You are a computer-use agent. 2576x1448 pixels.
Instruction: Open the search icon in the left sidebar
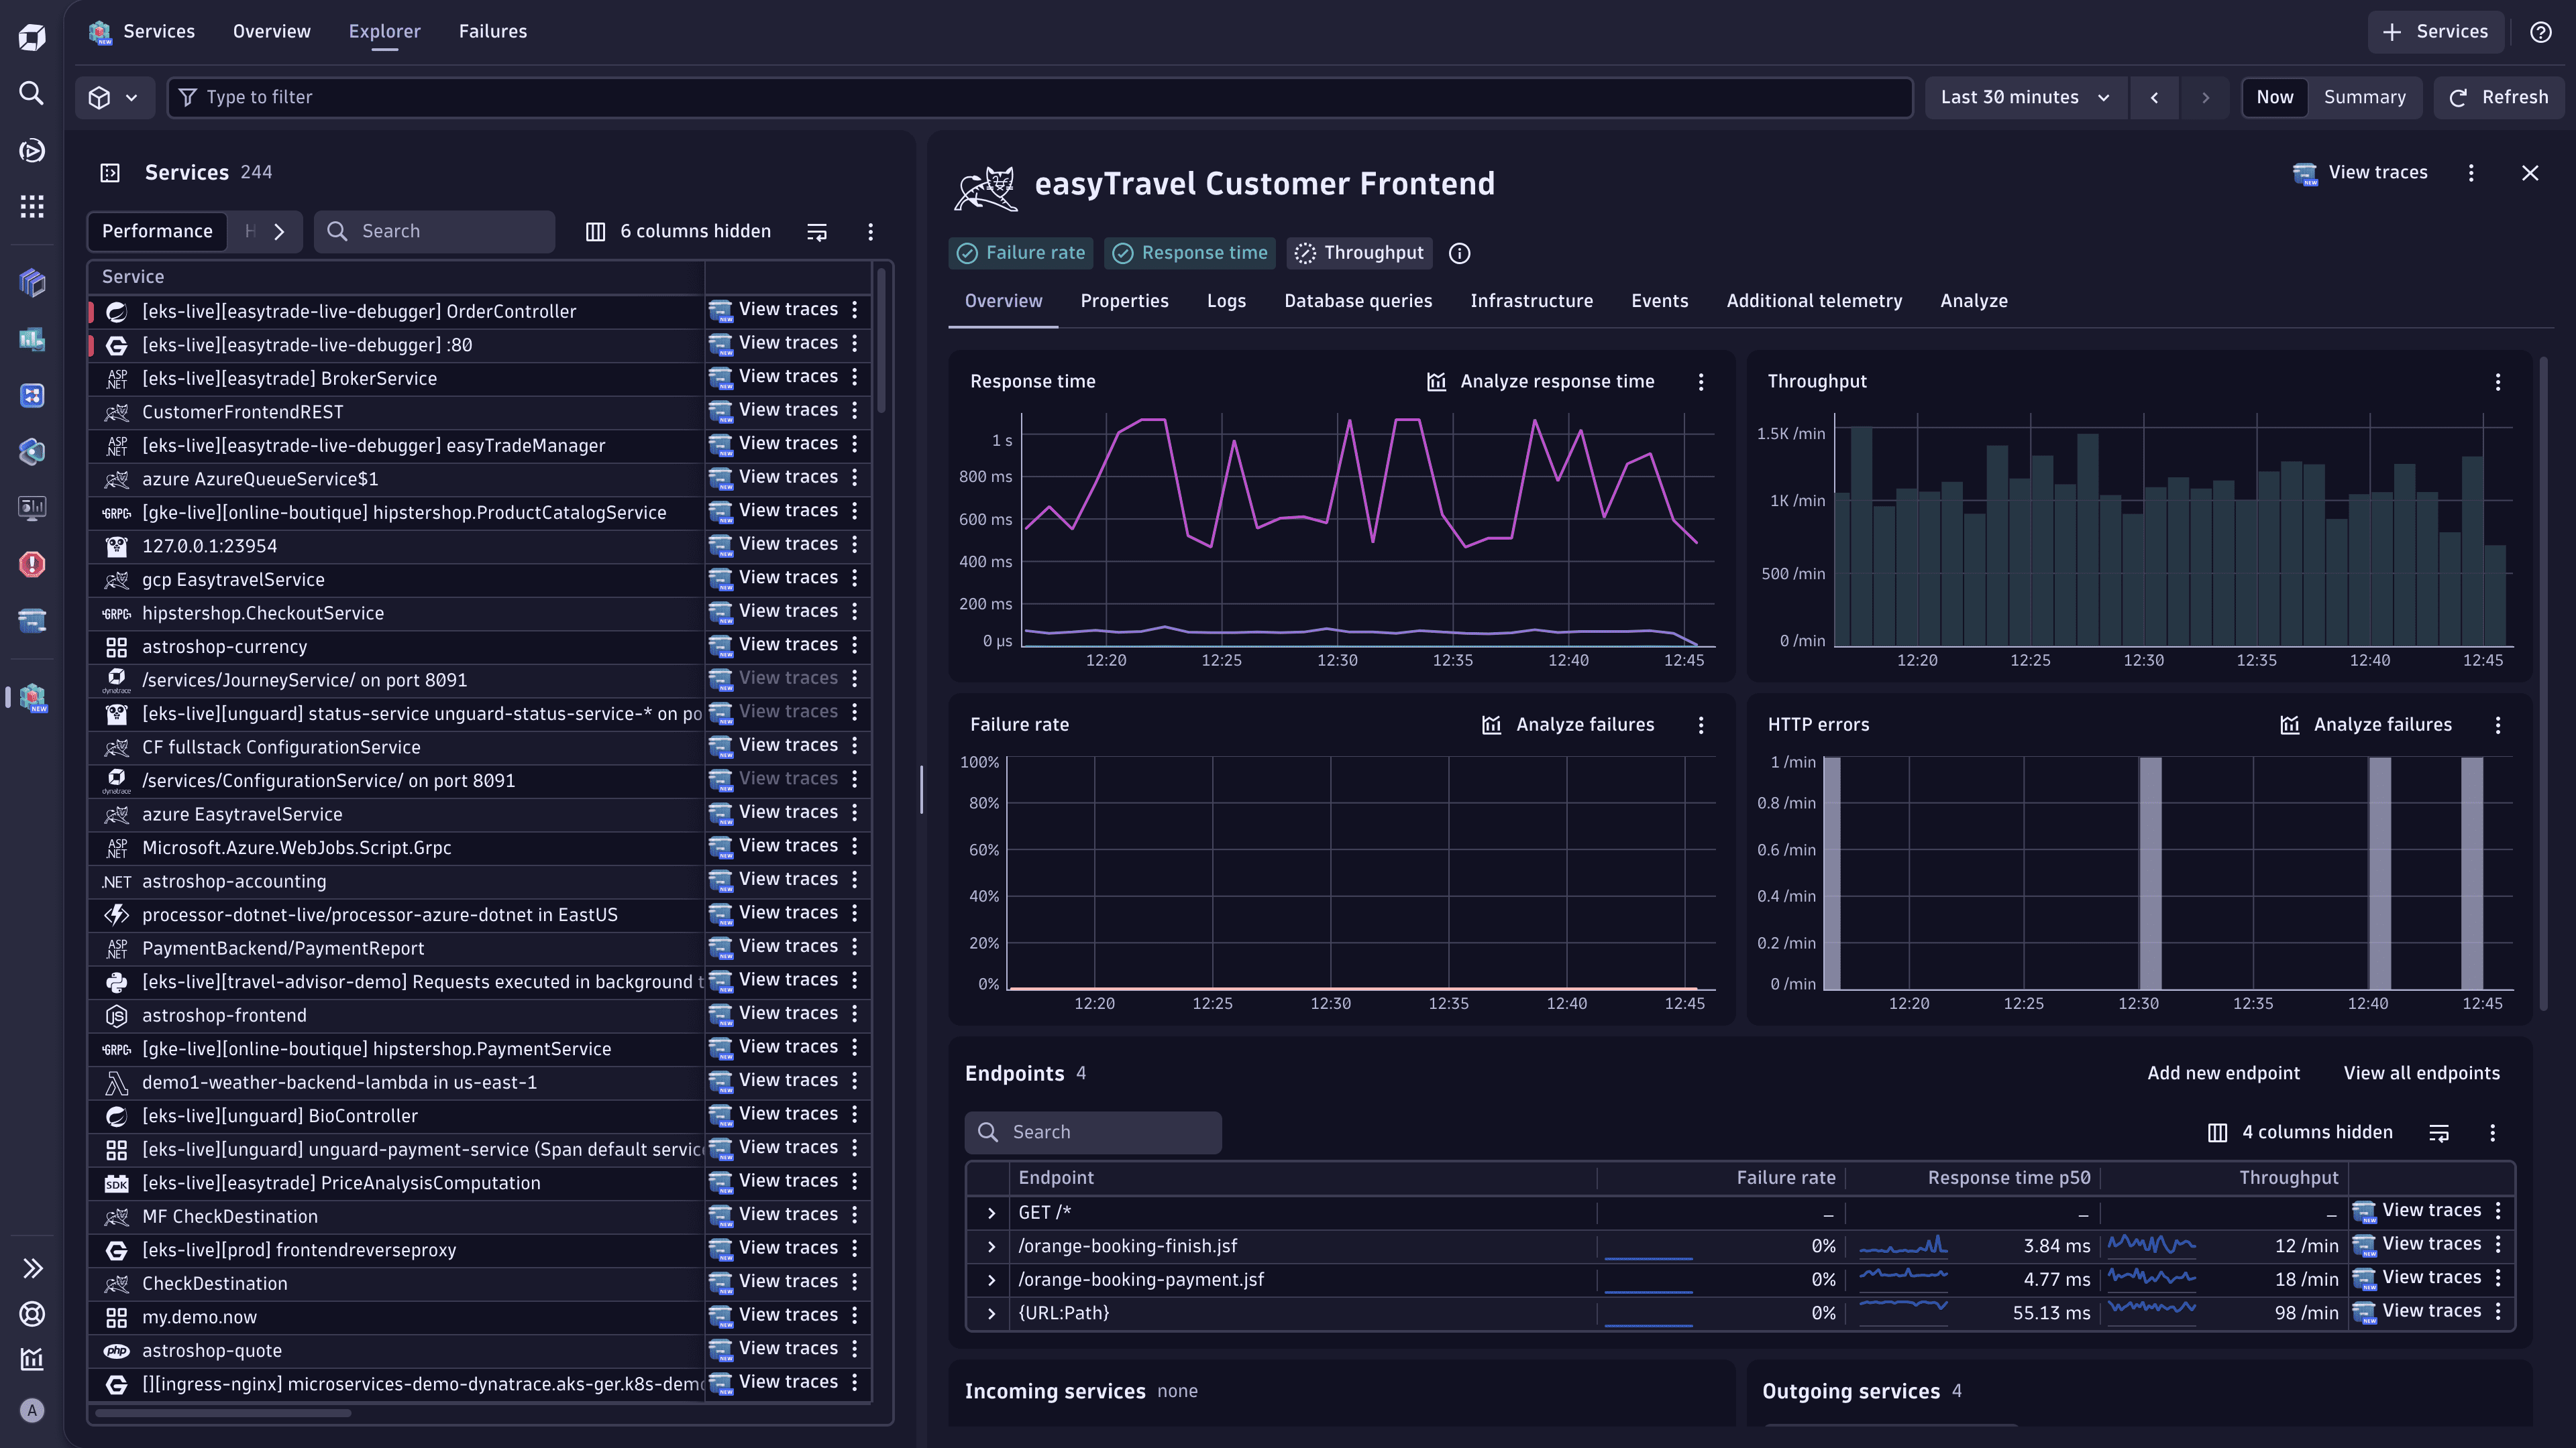(x=31, y=93)
